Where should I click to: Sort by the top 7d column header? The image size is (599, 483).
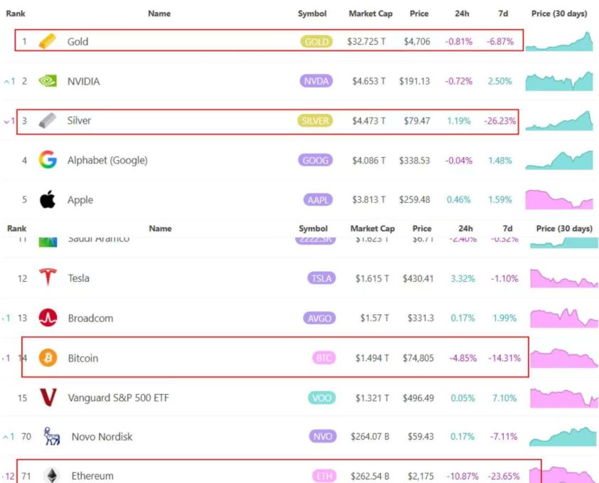[503, 14]
